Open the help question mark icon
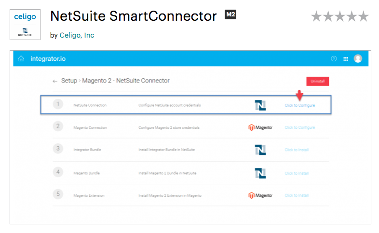This screenshot has width=379, height=233. (334, 58)
